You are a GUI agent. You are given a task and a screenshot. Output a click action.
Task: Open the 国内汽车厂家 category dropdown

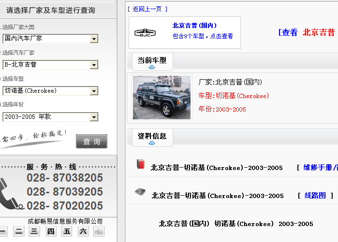click(x=50, y=39)
